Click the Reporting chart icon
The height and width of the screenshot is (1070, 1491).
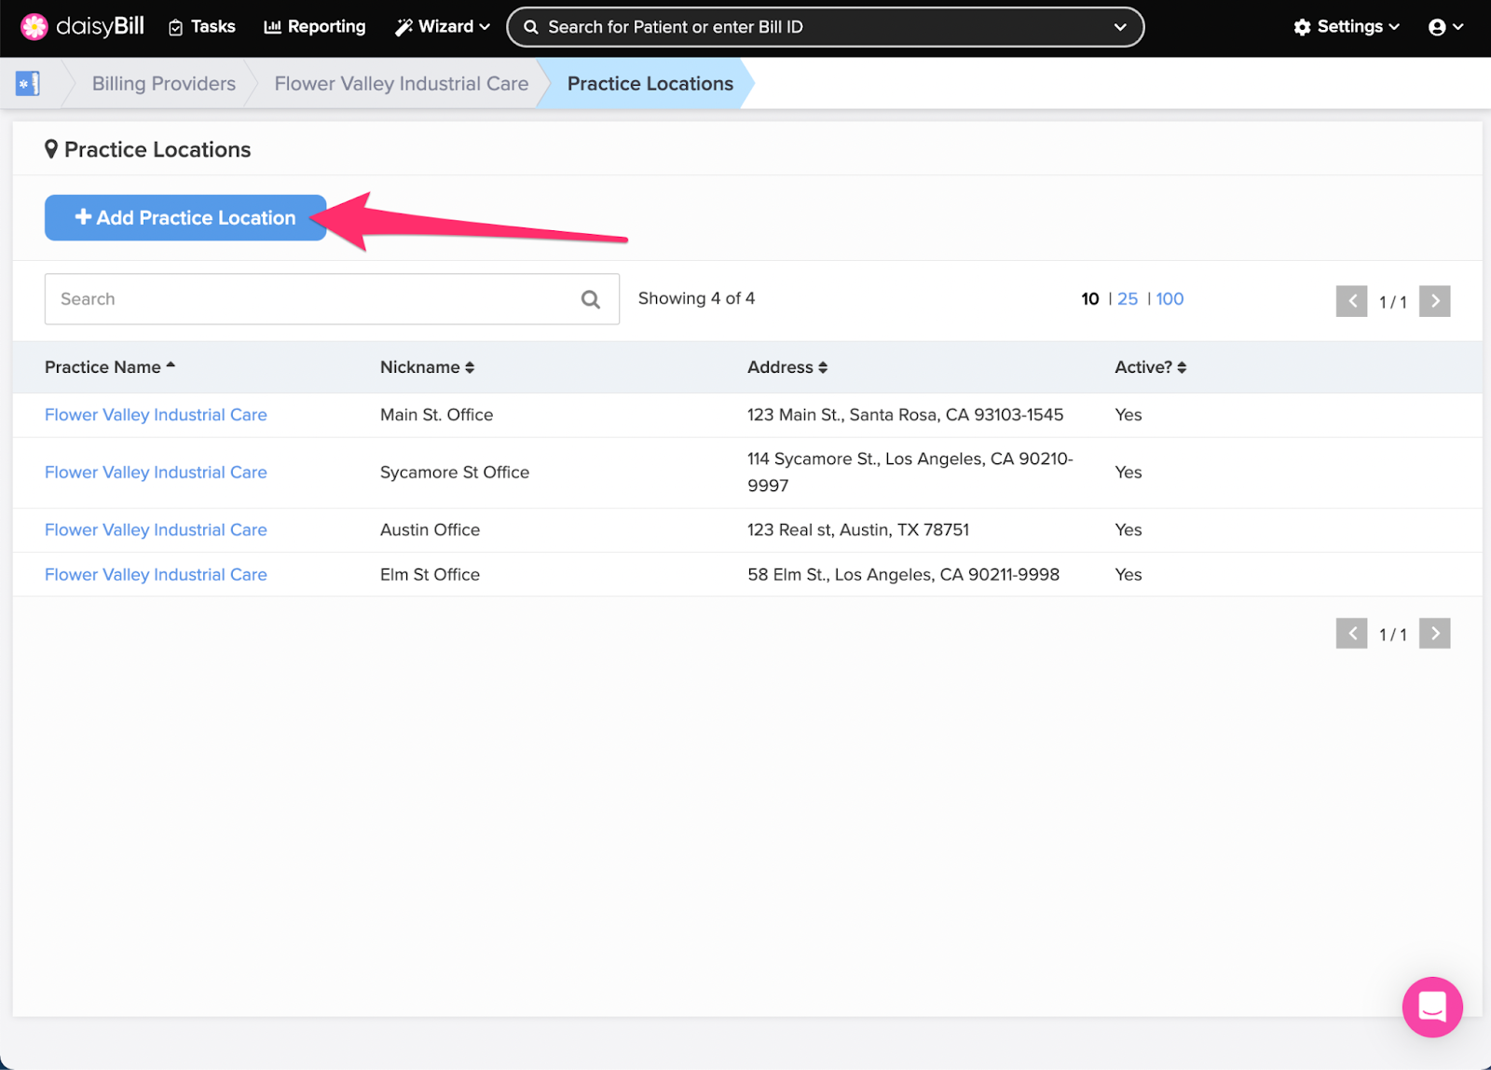click(x=273, y=27)
